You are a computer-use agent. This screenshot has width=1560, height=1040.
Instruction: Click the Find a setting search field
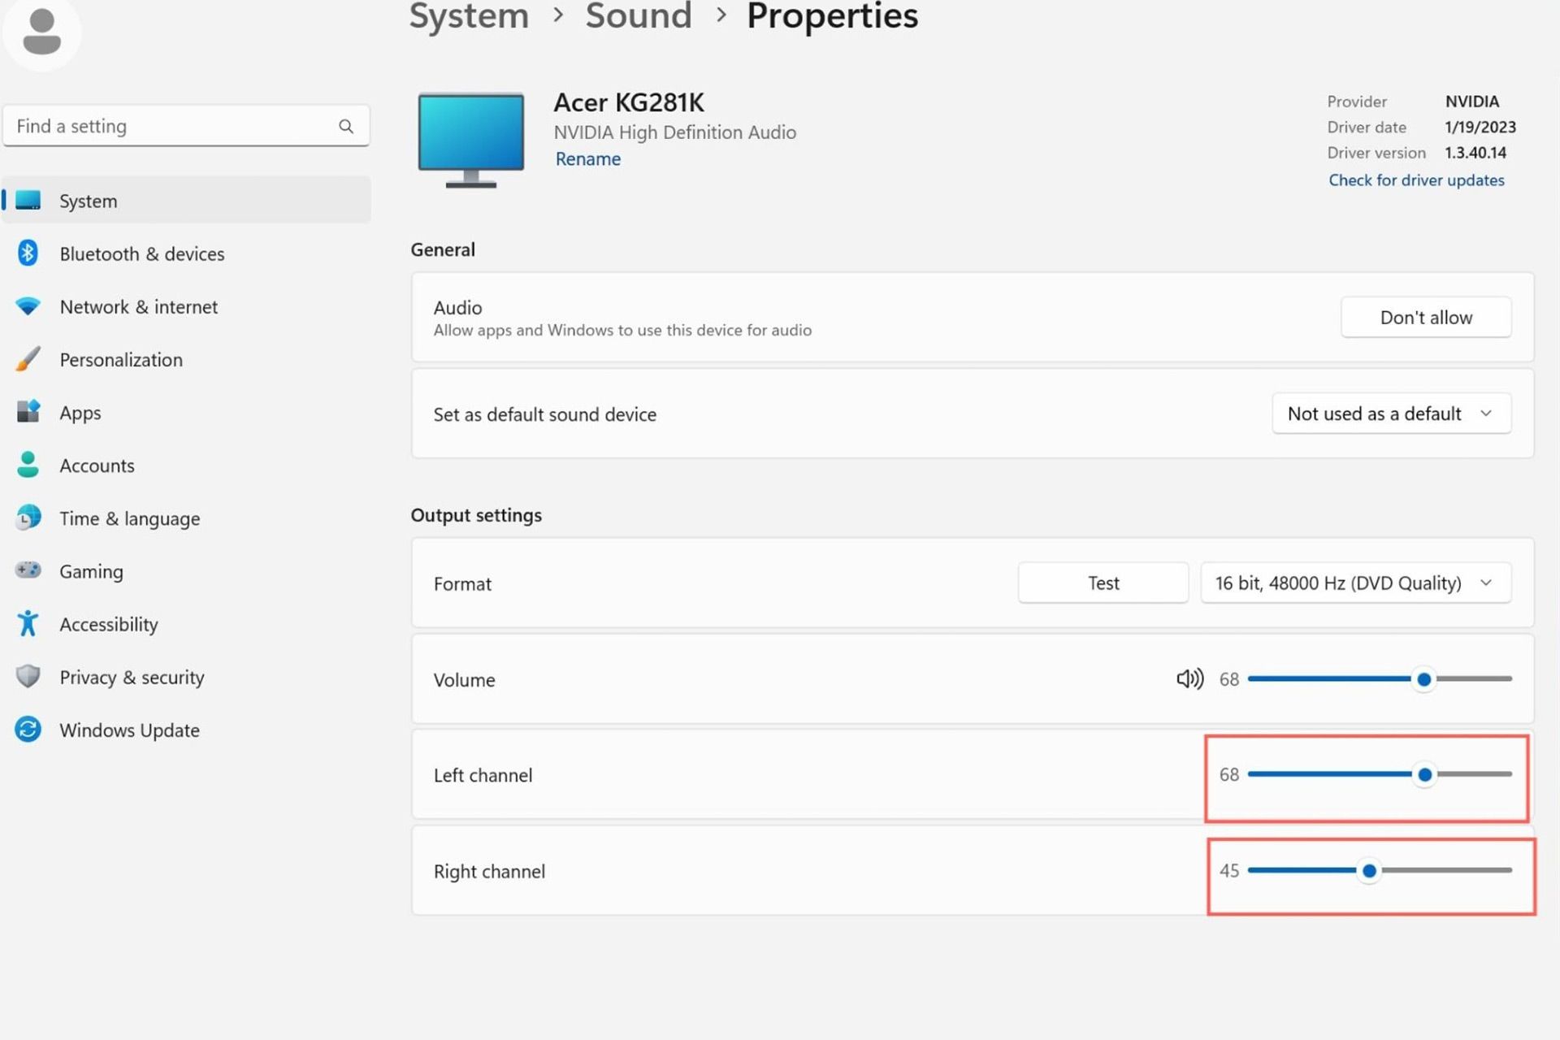pyautogui.click(x=186, y=124)
